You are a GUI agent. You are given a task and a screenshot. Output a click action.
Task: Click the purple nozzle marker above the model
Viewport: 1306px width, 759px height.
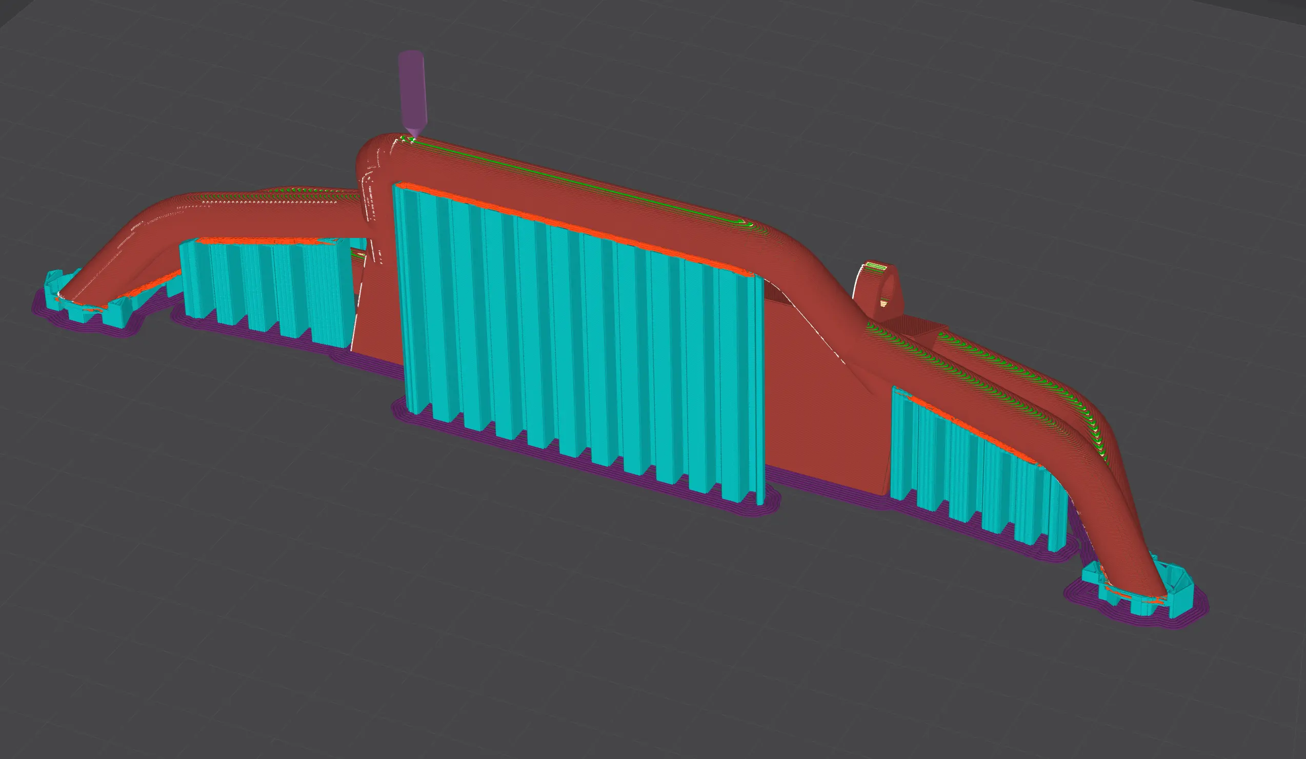(x=412, y=93)
